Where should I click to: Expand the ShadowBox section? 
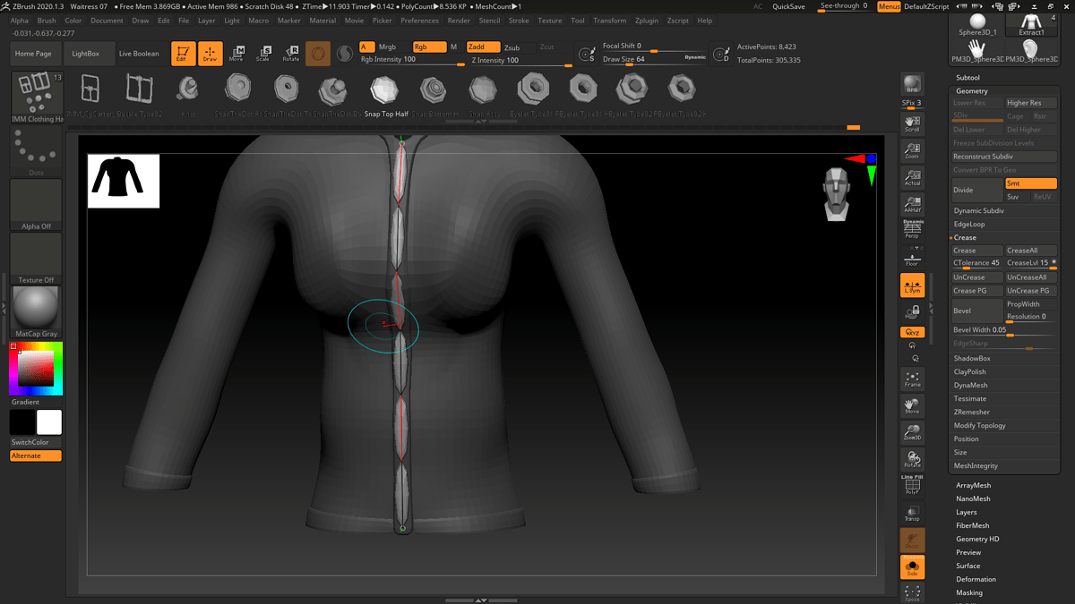972,358
